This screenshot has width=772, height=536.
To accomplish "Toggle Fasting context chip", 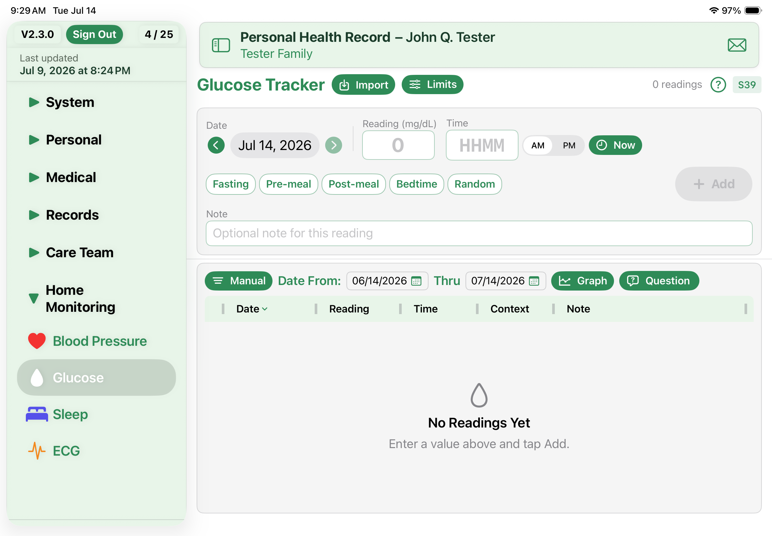I will pos(231,184).
